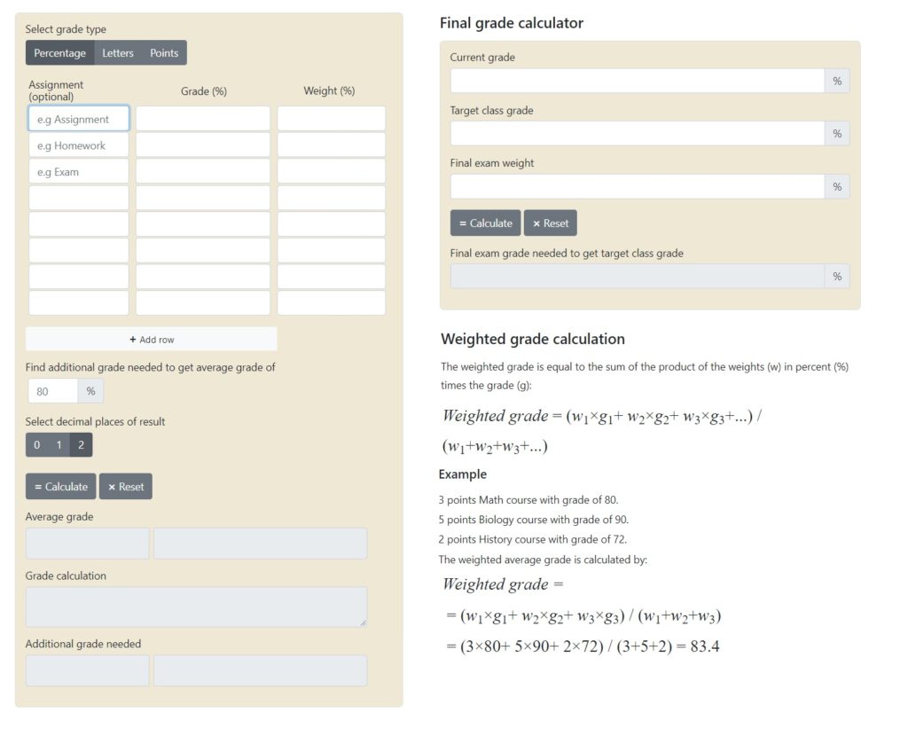The image size is (908, 736).
Task: Click the X icon on final calculator Reset
Action: (537, 223)
